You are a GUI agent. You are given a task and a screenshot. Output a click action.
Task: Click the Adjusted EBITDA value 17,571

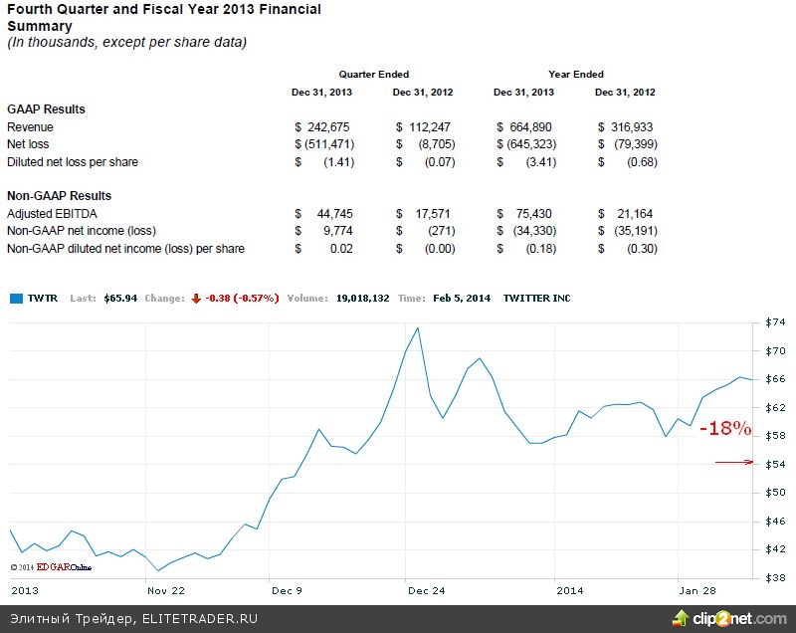(x=433, y=214)
